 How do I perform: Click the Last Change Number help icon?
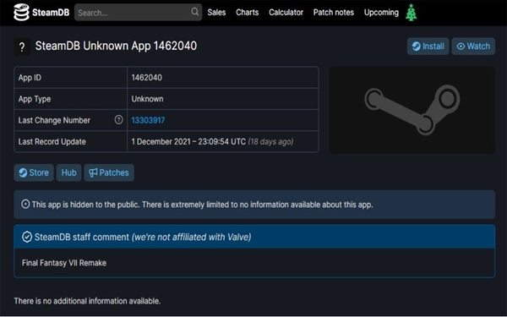[118, 120]
